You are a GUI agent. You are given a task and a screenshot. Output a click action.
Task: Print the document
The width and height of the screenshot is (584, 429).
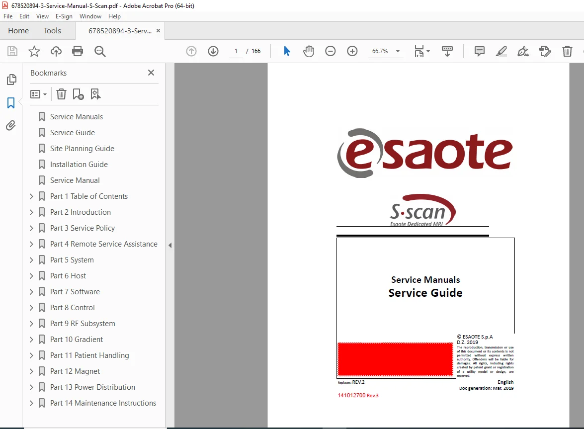[78, 51]
